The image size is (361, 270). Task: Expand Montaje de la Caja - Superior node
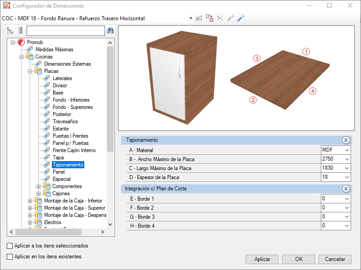[30, 208]
